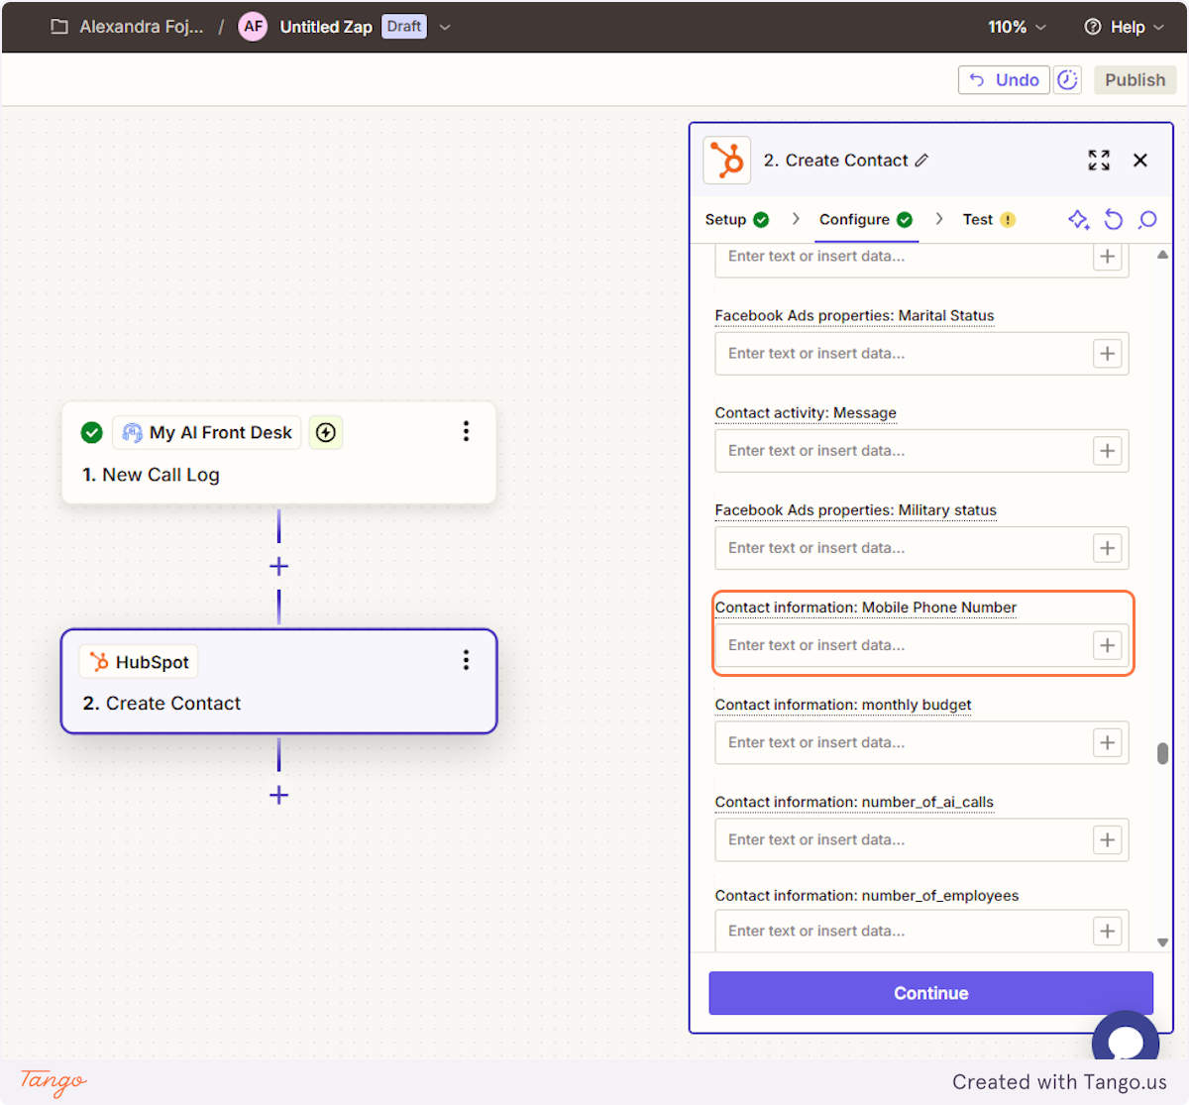Open the Help menu icon
Screen dimensions: 1189x1105
1095,27
